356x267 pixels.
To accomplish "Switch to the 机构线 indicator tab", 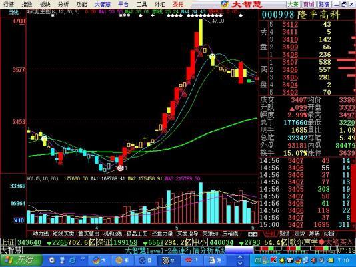I will 113,234.
